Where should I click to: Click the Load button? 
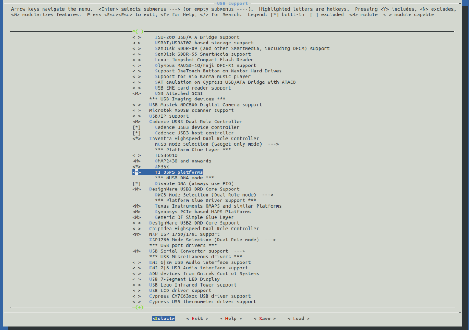click(298, 319)
